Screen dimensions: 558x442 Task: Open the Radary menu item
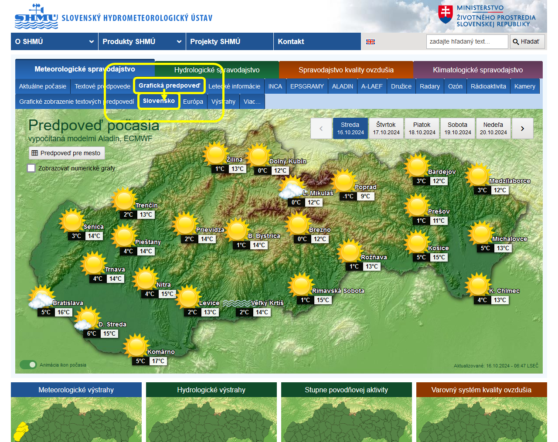pos(429,86)
